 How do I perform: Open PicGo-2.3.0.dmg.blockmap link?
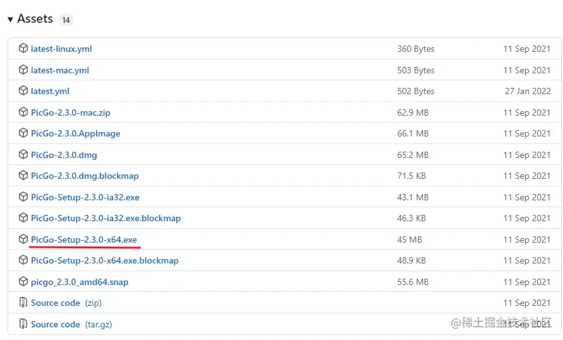85,176
